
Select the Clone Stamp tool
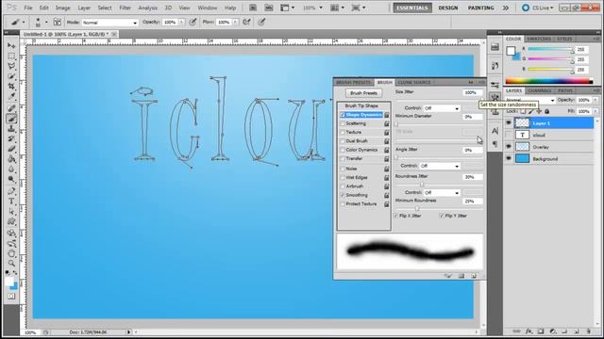[11, 129]
